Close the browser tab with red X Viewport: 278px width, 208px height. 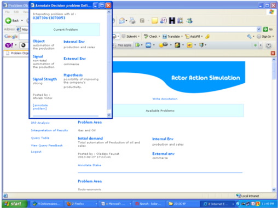[273, 53]
